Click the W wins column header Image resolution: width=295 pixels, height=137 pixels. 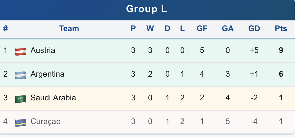[150, 28]
